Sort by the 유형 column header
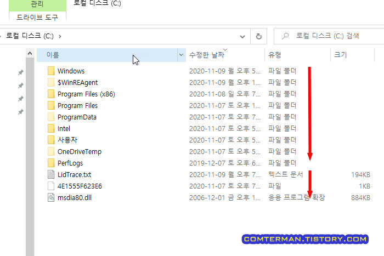384x256 pixels. click(297, 55)
